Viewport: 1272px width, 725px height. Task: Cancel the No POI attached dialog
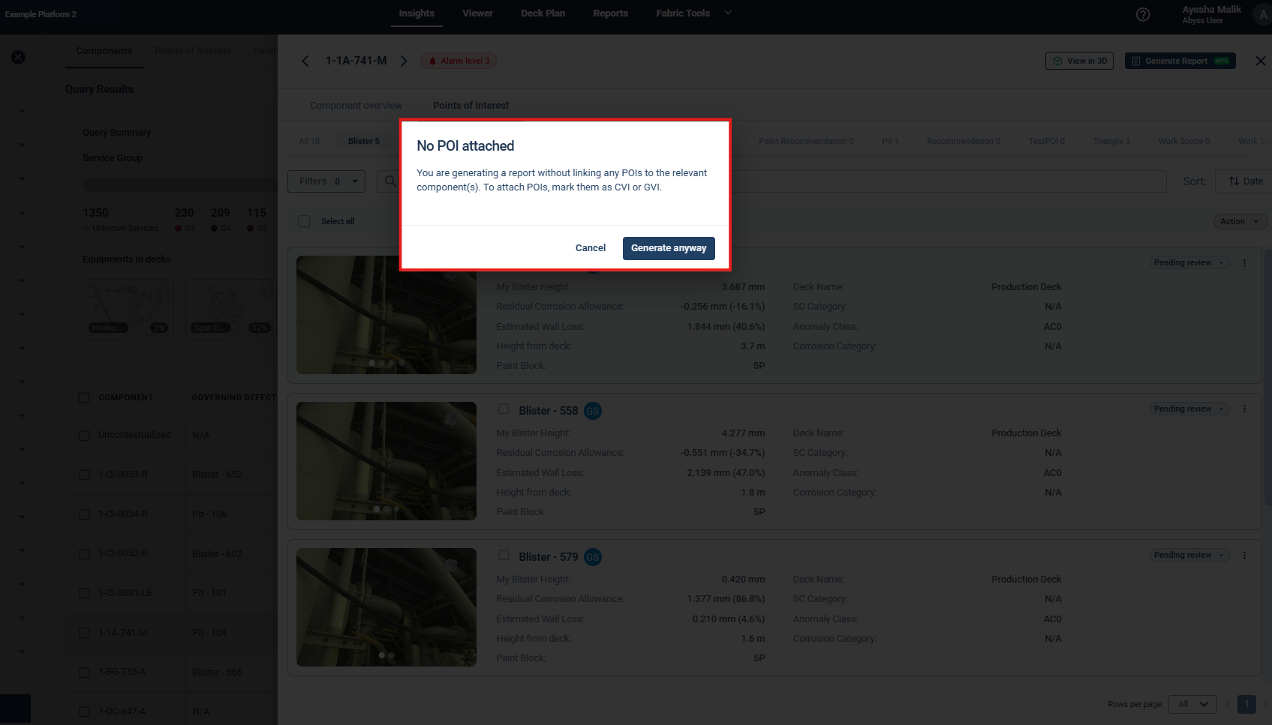(590, 248)
